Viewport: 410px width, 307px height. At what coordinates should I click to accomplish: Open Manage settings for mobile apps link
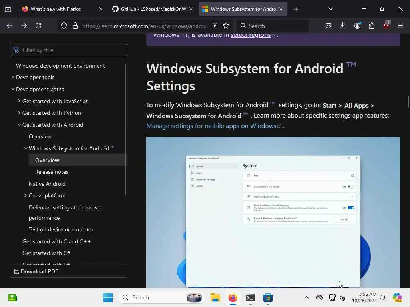pos(211,126)
